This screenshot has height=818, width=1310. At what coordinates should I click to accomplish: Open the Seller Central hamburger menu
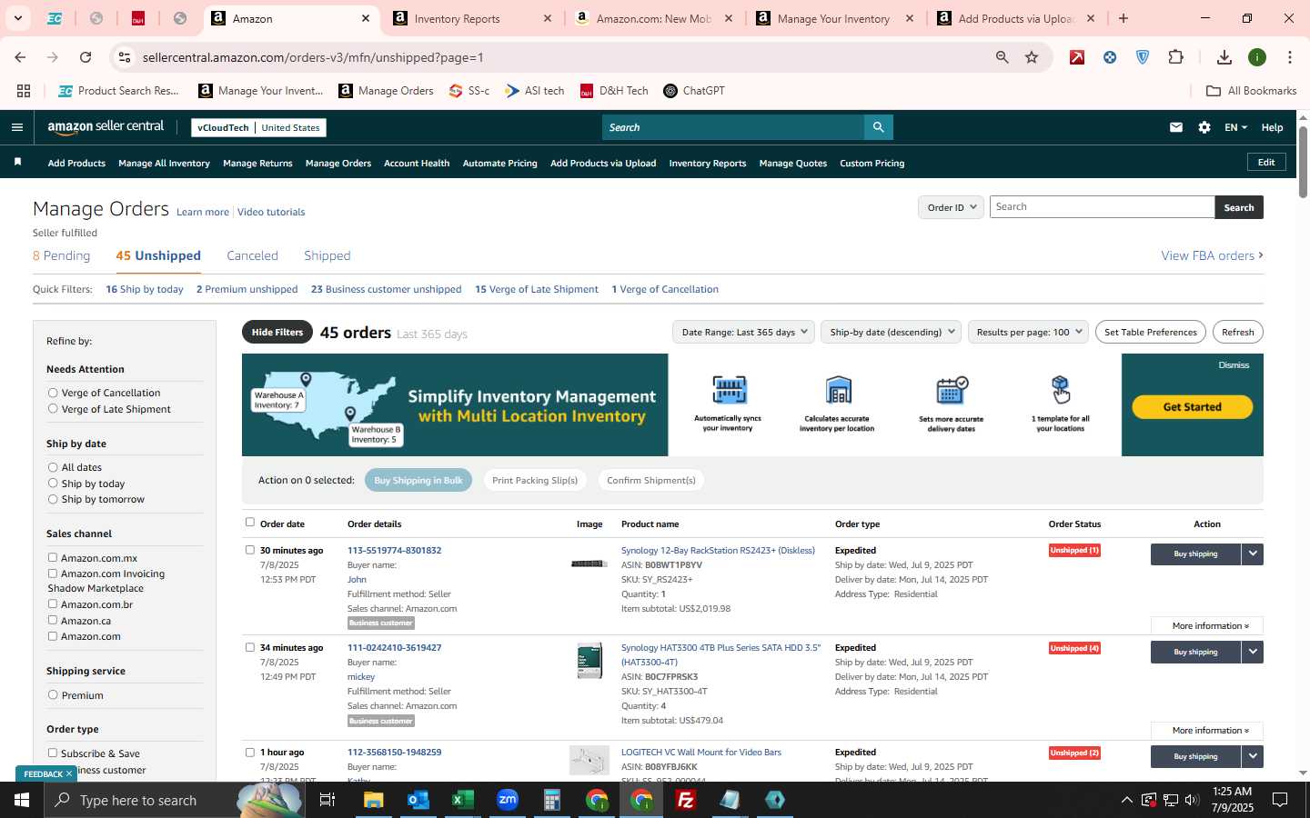pyautogui.click(x=16, y=127)
